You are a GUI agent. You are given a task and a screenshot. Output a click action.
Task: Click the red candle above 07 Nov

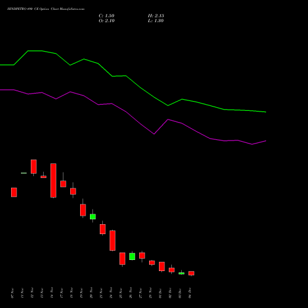pos(14,192)
